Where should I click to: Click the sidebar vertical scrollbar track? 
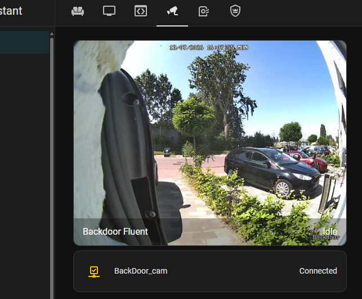point(52,168)
